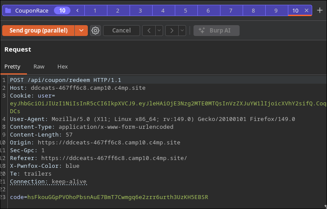Screen dimensions: 327x209
Task: Switch to Repeater tab 8
Action: coord(254,10)
